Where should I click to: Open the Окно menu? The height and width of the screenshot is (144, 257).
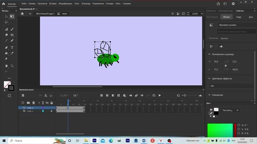(x=118, y=4)
